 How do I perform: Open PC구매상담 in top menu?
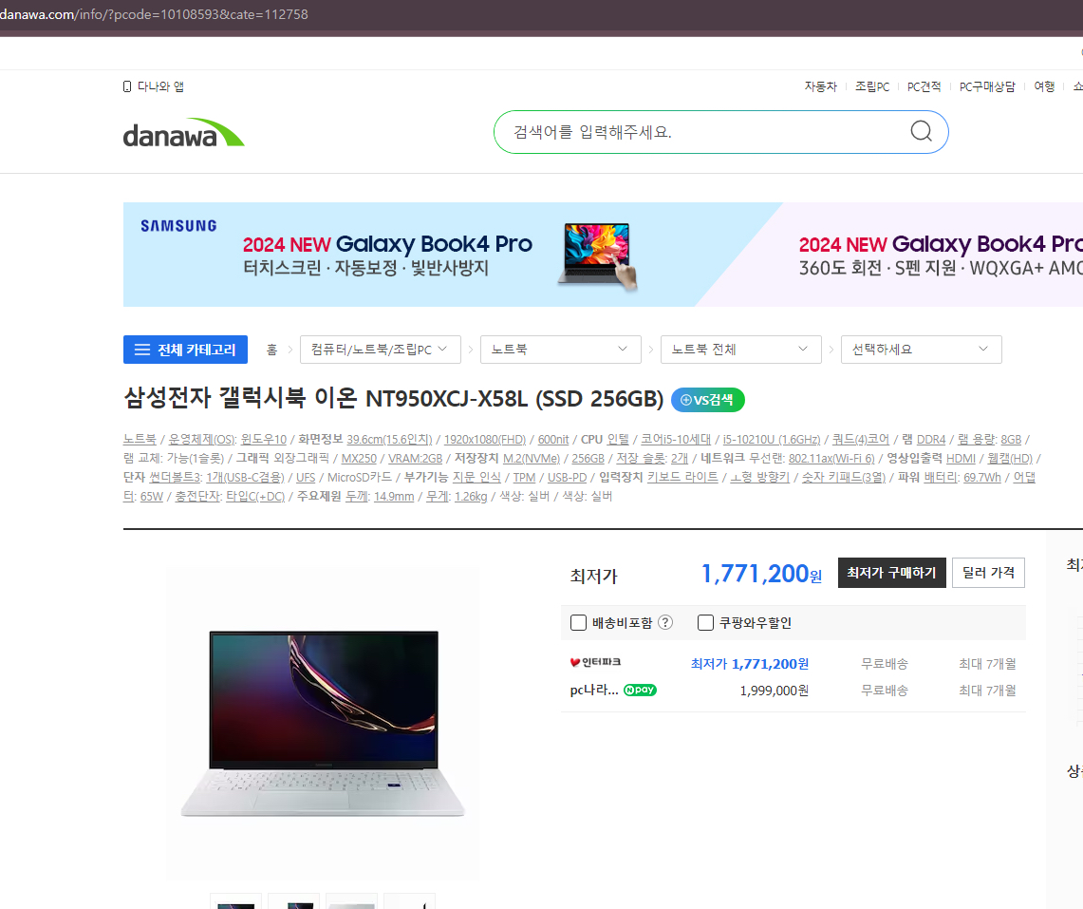pyautogui.click(x=988, y=86)
